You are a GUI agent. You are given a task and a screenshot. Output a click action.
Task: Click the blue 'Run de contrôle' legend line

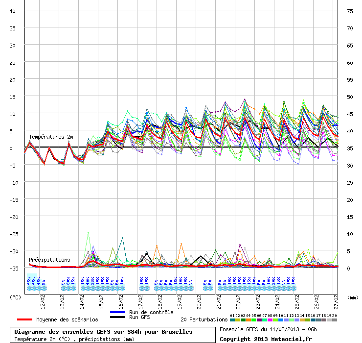pos(117,312)
